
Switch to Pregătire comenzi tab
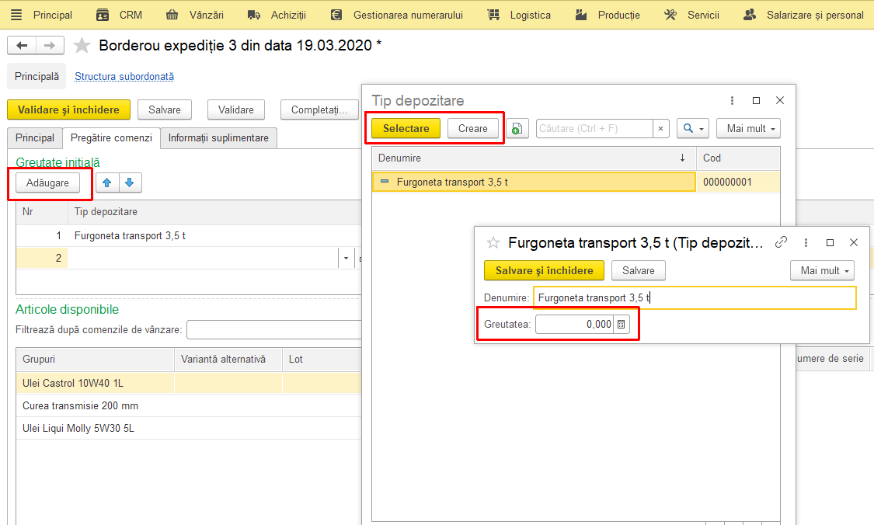(111, 137)
